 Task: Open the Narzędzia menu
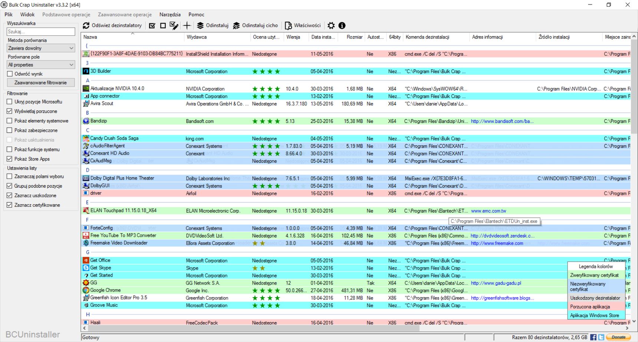point(170,14)
